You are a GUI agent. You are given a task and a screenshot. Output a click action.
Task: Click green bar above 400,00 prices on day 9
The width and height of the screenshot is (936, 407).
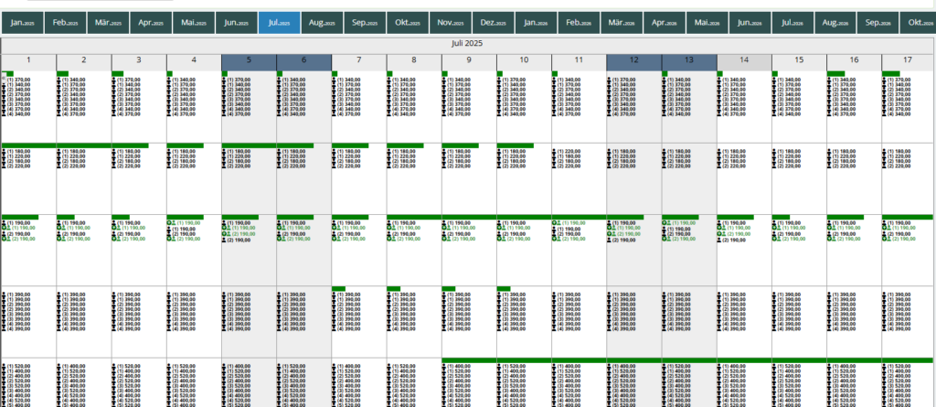469,360
